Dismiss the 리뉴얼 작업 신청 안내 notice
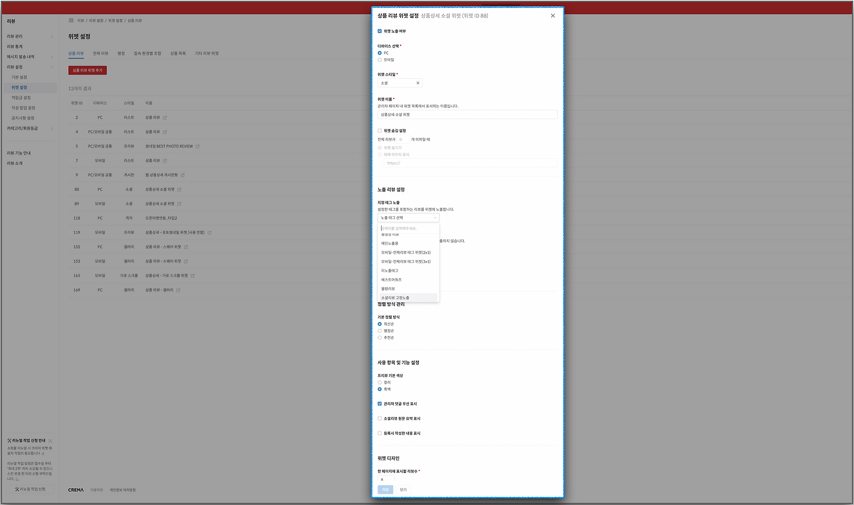This screenshot has height=505, width=854. click(51, 441)
